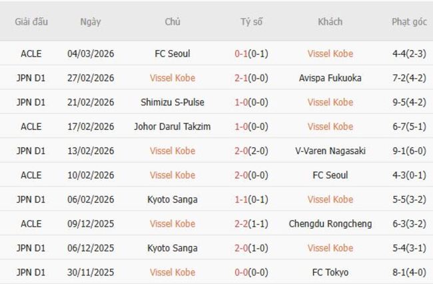Image resolution: width=433 pixels, height=284 pixels.
Task: Select the 04/03/2026 date cell
Action: (x=91, y=53)
